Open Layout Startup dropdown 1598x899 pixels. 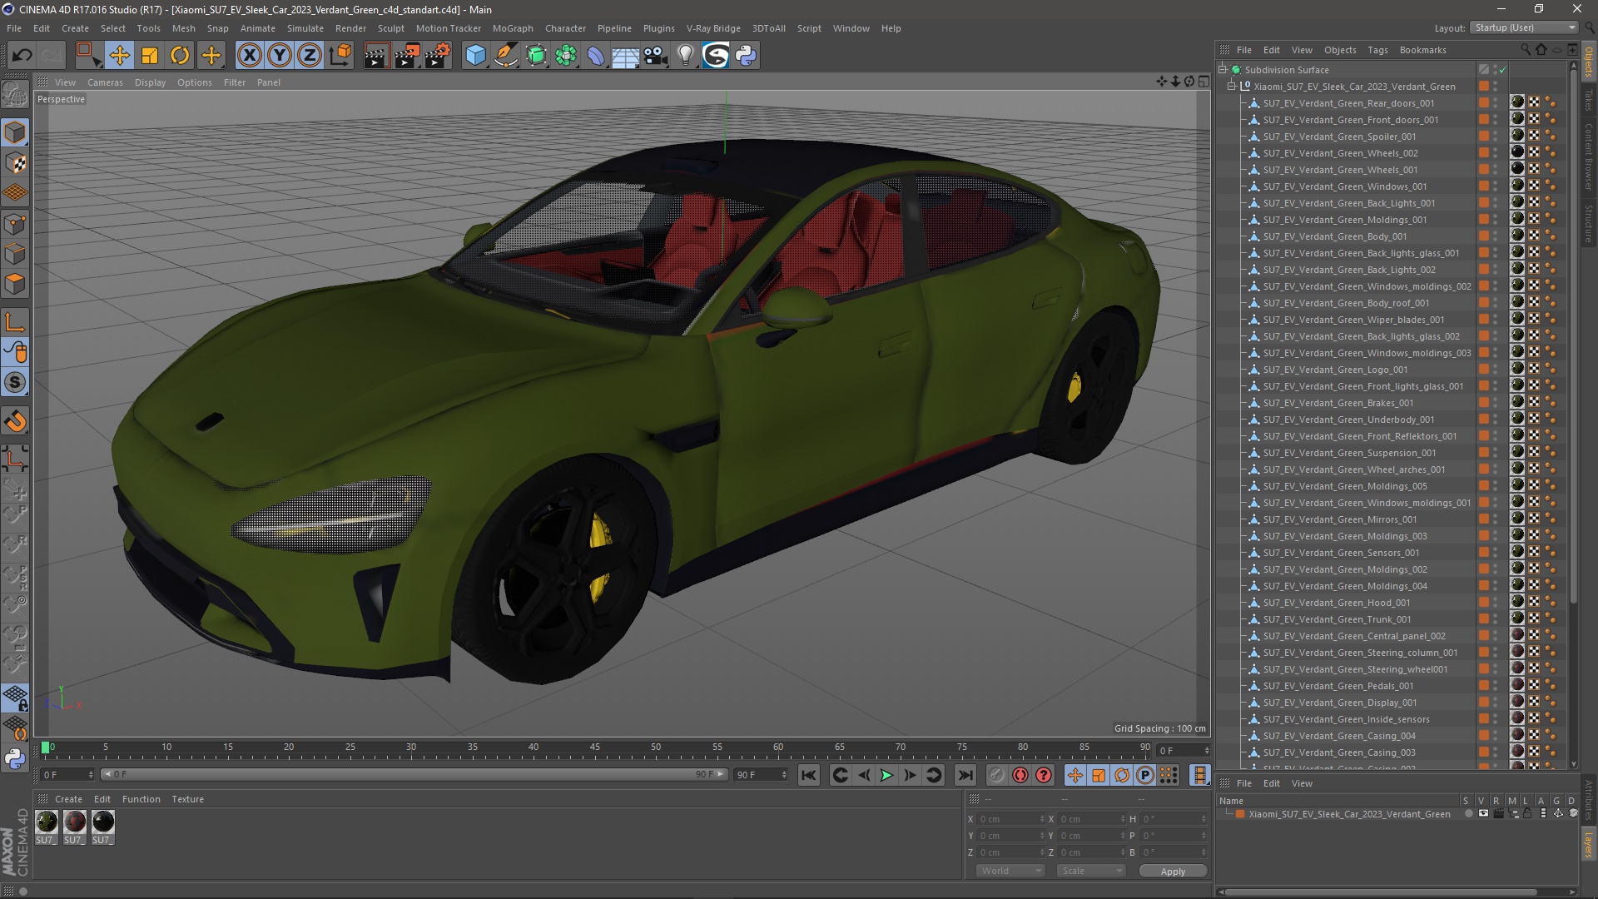coord(1524,27)
